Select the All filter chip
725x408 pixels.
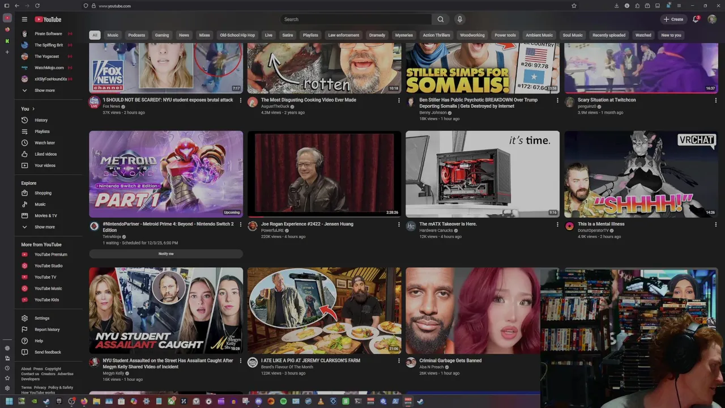[95, 35]
